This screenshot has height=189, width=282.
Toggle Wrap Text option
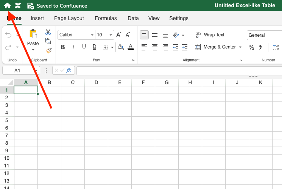click(210, 35)
